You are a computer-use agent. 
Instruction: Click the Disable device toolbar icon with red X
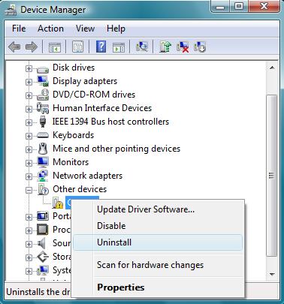[183, 47]
